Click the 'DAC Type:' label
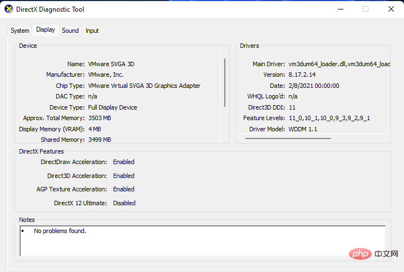This screenshot has width=404, height=272. click(70, 96)
